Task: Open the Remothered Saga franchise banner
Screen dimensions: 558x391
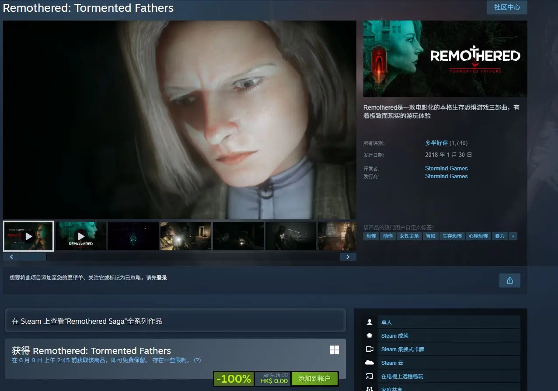Action: pyautogui.click(x=175, y=321)
